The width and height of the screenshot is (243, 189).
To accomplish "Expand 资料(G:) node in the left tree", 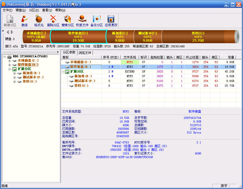I will (x=15, y=82).
